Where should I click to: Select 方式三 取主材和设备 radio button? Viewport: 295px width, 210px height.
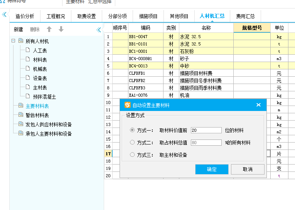[x=132, y=155]
